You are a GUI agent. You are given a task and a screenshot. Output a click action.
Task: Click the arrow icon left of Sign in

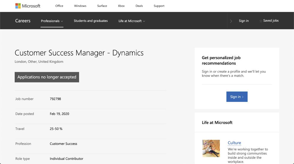[x=231, y=21]
